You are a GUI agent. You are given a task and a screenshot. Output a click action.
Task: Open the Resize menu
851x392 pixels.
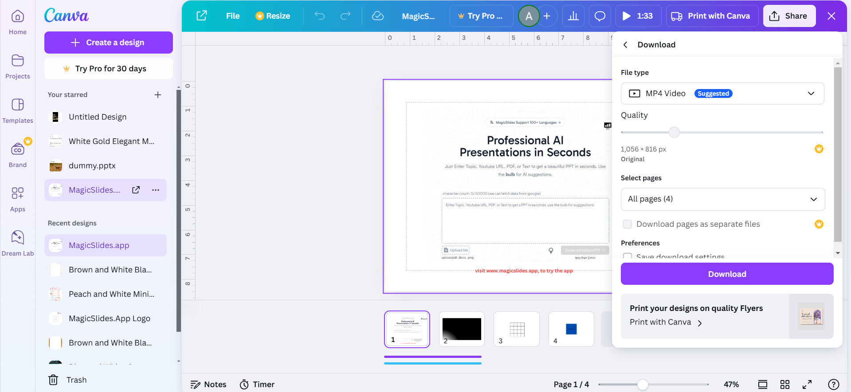pos(273,16)
